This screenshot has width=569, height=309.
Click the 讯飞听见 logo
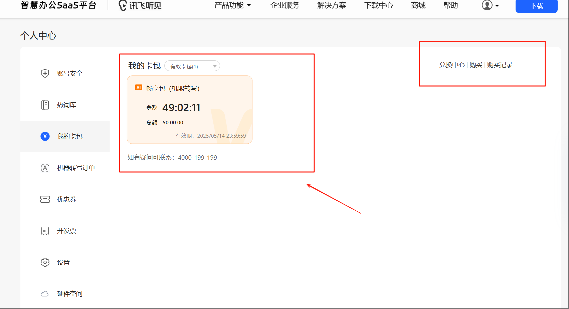tap(140, 5)
